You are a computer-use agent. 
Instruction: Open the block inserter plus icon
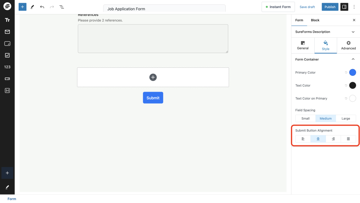coord(22,7)
